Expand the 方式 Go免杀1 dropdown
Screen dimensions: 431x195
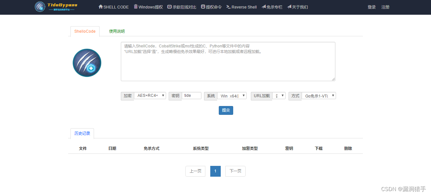[319, 96]
